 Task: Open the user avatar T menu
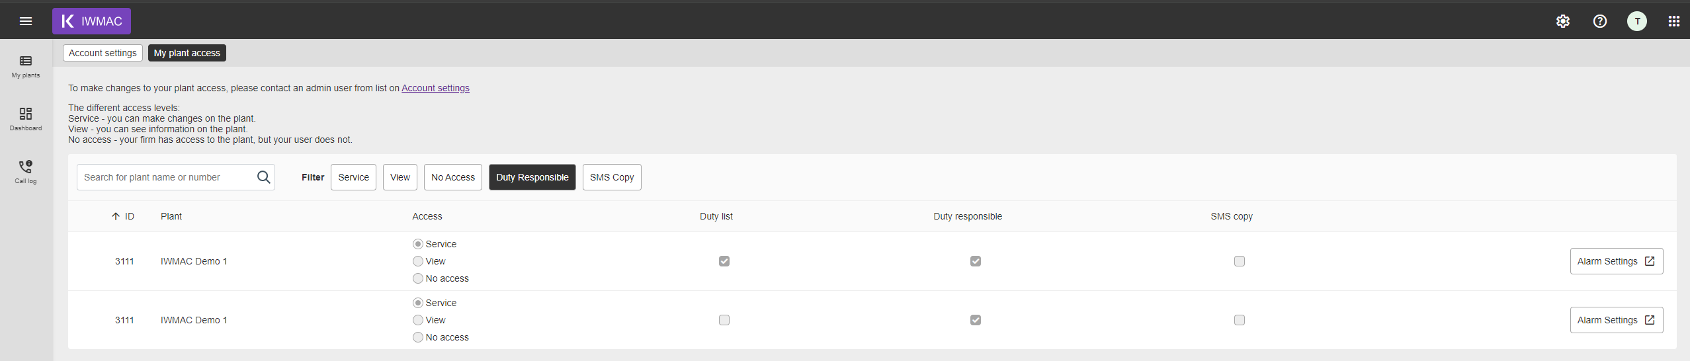(1637, 21)
